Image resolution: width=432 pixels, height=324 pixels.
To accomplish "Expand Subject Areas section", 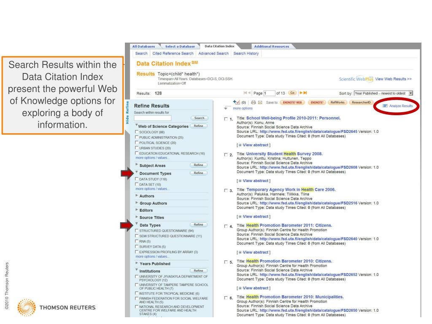I will click(x=137, y=165).
